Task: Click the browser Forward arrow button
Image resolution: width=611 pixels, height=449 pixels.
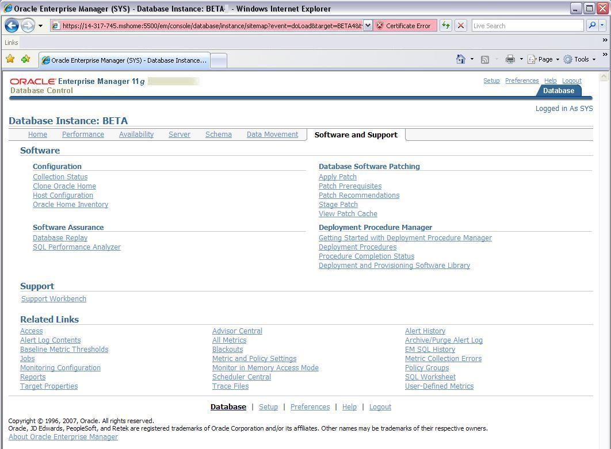Action: [28, 26]
